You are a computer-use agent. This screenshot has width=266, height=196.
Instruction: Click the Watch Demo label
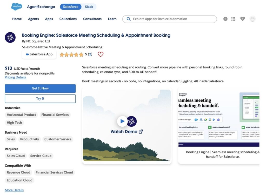(x=124, y=132)
